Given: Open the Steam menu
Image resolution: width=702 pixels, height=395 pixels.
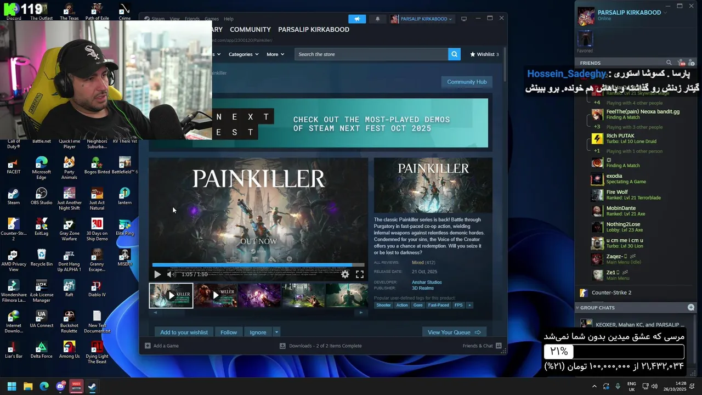Looking at the screenshot, I should pos(158,19).
